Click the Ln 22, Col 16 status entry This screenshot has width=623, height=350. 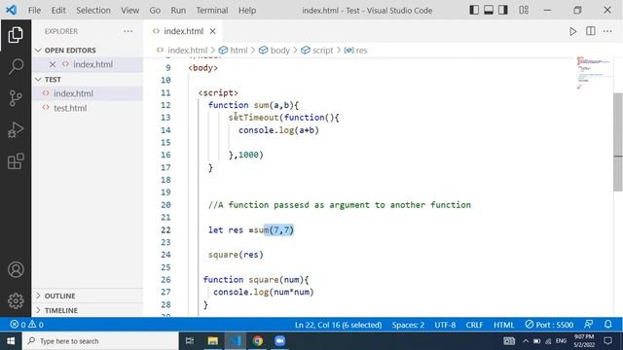(338, 325)
